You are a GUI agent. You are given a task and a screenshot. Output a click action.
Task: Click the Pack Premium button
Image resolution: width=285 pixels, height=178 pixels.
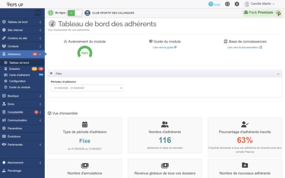262,13
